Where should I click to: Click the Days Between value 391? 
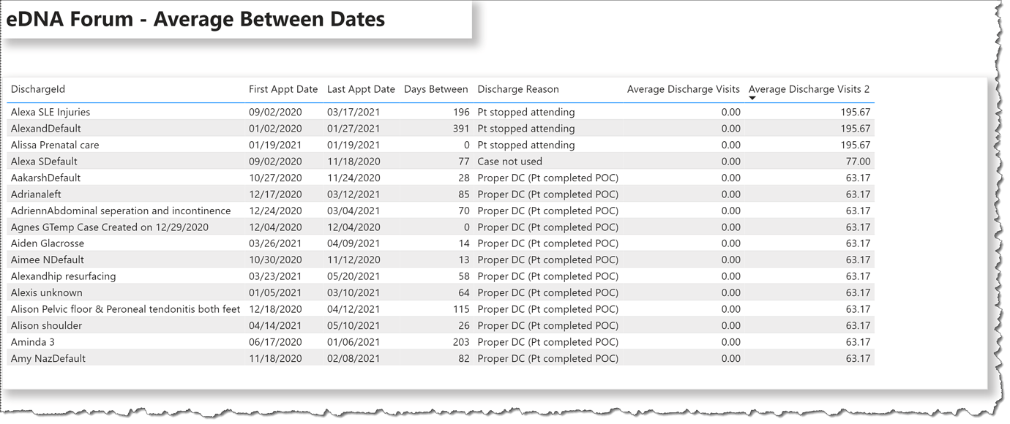click(459, 128)
